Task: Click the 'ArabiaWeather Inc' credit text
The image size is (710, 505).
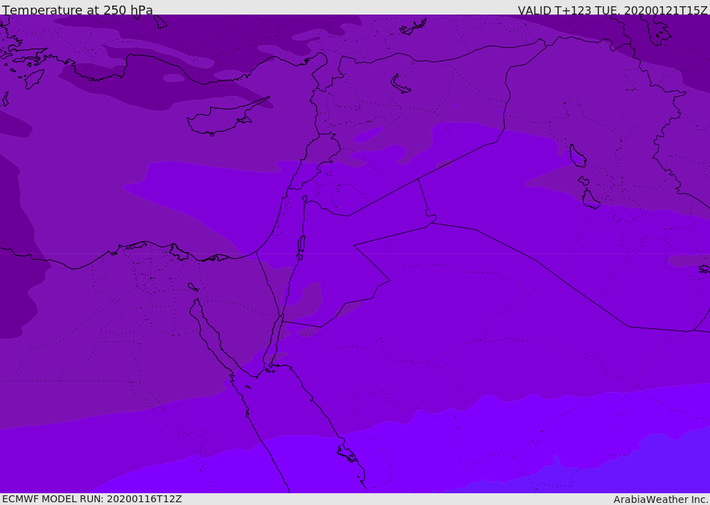Action: [660, 499]
